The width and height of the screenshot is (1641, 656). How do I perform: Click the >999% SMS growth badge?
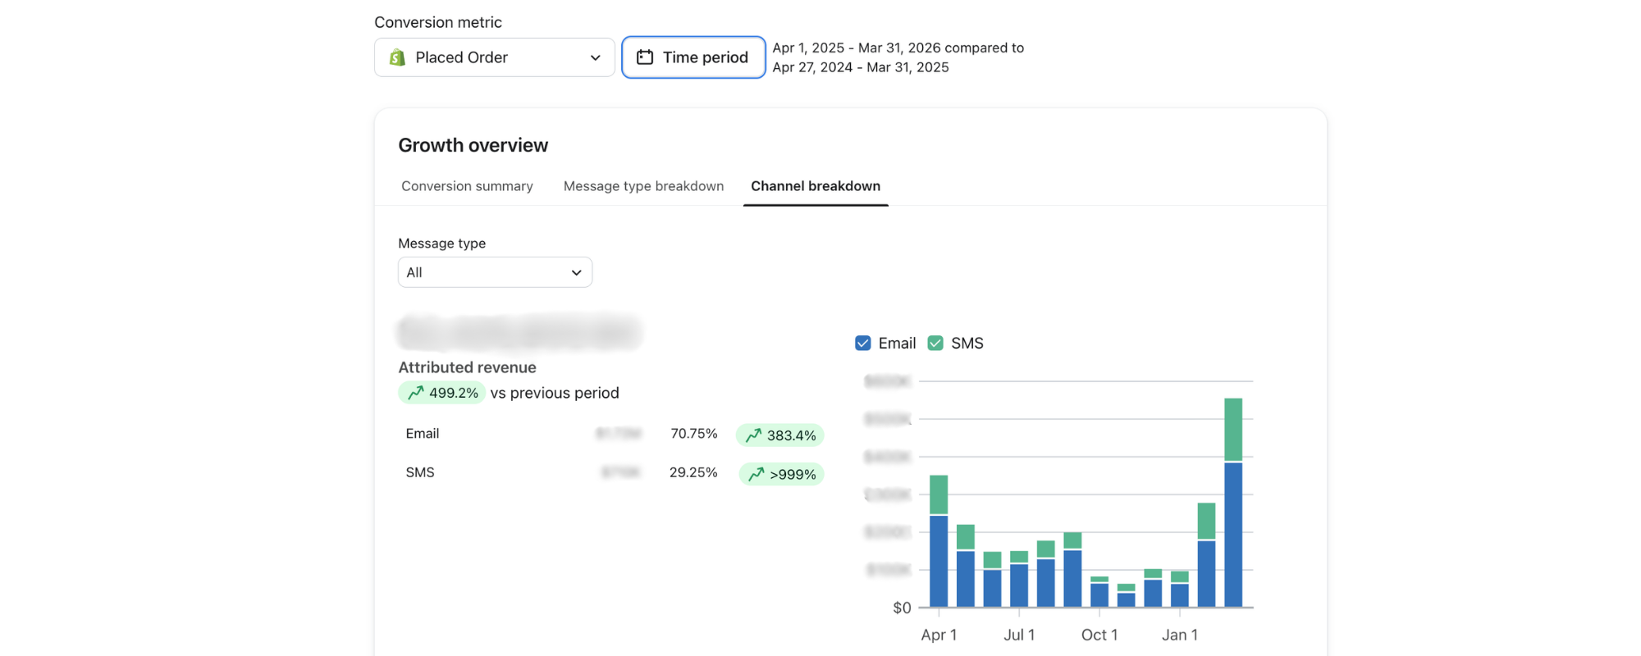tap(781, 474)
